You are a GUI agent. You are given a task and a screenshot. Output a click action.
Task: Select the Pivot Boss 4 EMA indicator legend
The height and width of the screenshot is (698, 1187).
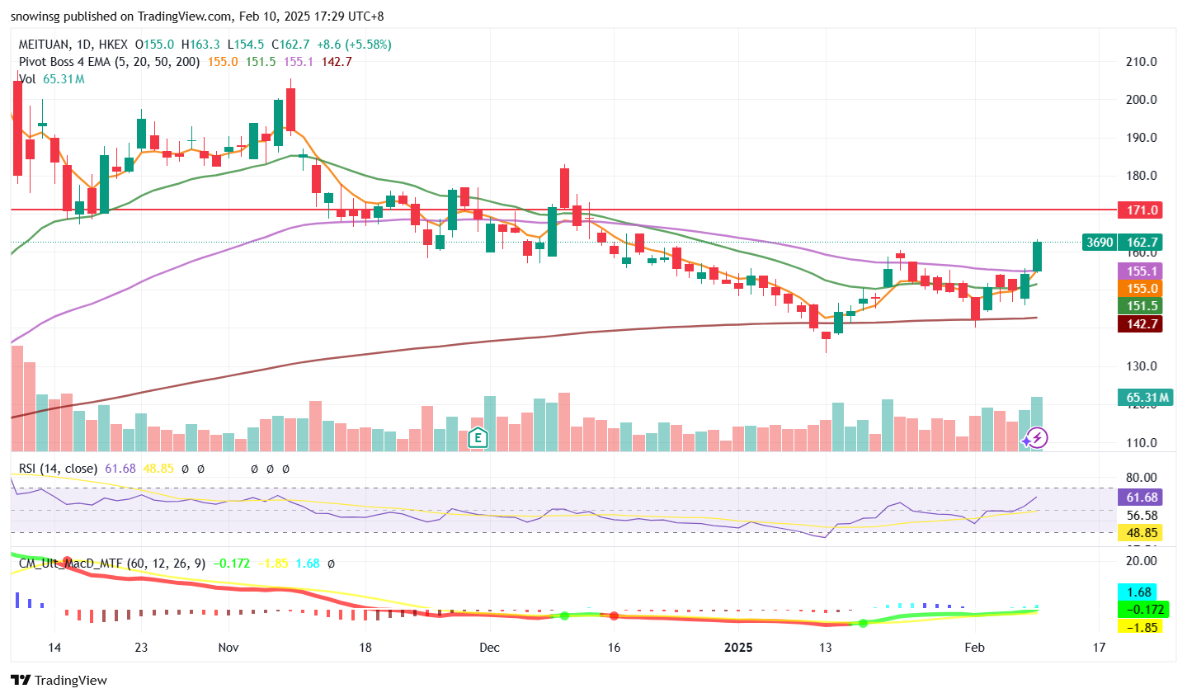click(x=109, y=61)
